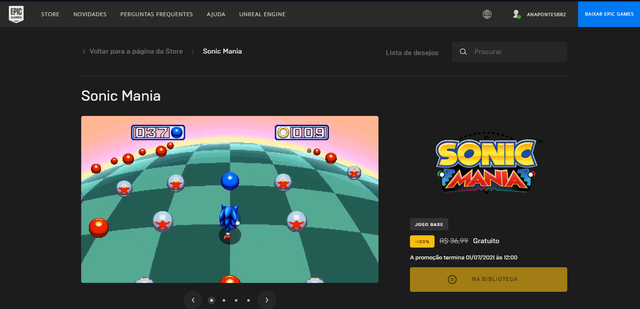
Task: Go to next carousel slide arrow
Action: tap(267, 300)
